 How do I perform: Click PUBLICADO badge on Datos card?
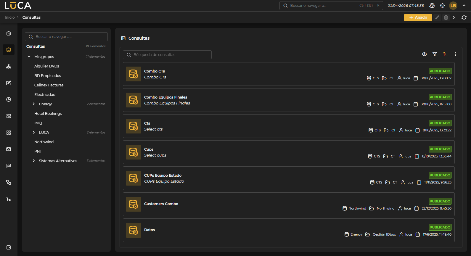pos(440,227)
